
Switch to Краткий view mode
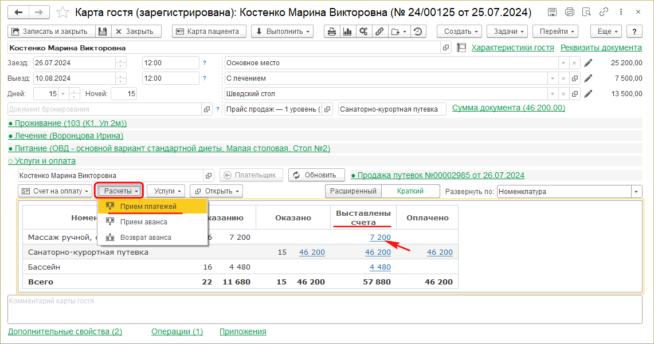[x=410, y=191]
